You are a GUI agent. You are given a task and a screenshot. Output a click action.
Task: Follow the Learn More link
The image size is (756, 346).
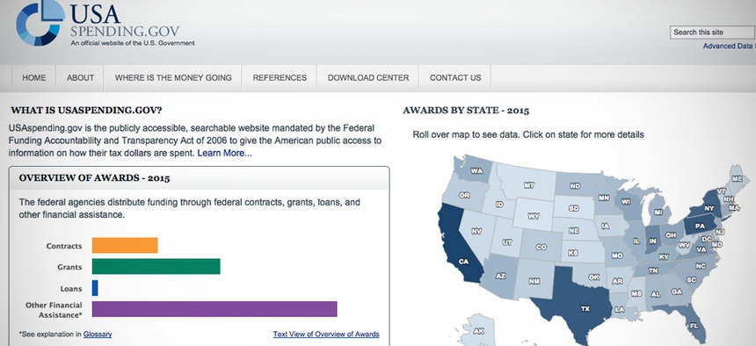(224, 154)
